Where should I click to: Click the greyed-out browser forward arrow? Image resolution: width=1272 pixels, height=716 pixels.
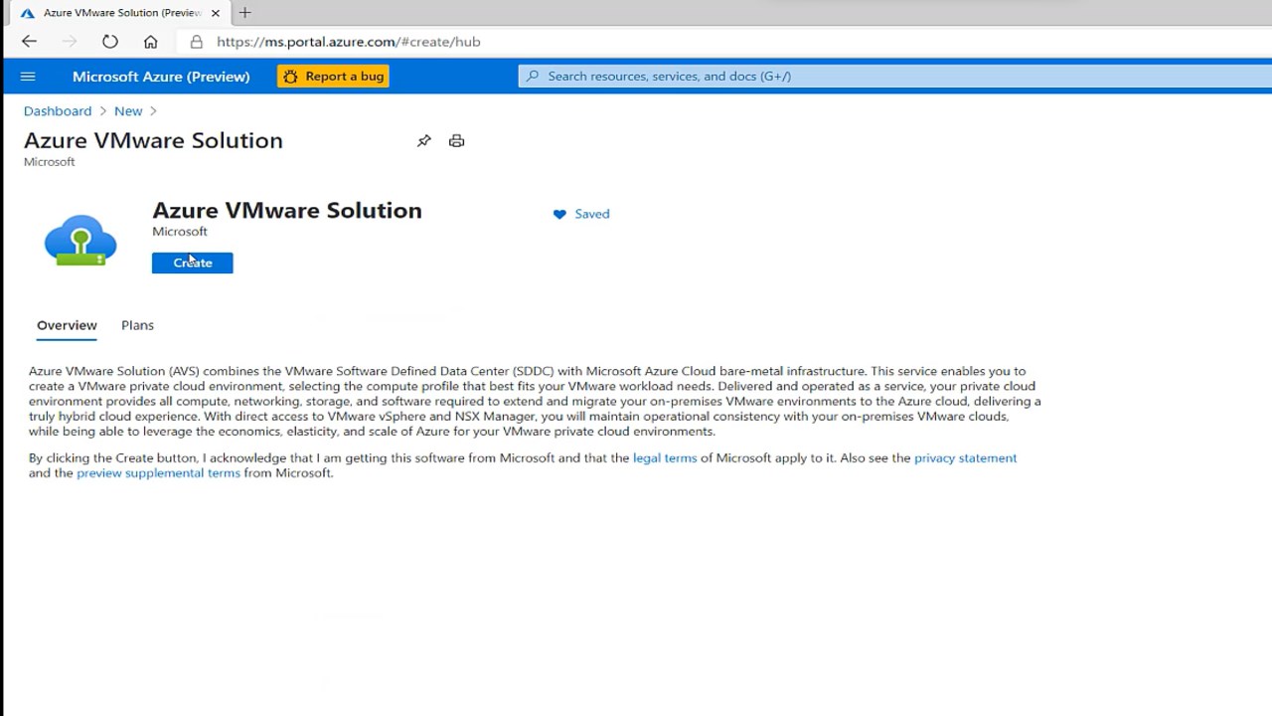click(69, 41)
